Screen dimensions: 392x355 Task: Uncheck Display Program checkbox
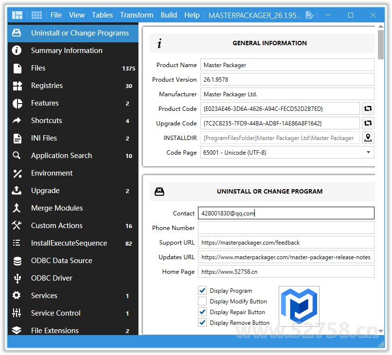click(202, 290)
